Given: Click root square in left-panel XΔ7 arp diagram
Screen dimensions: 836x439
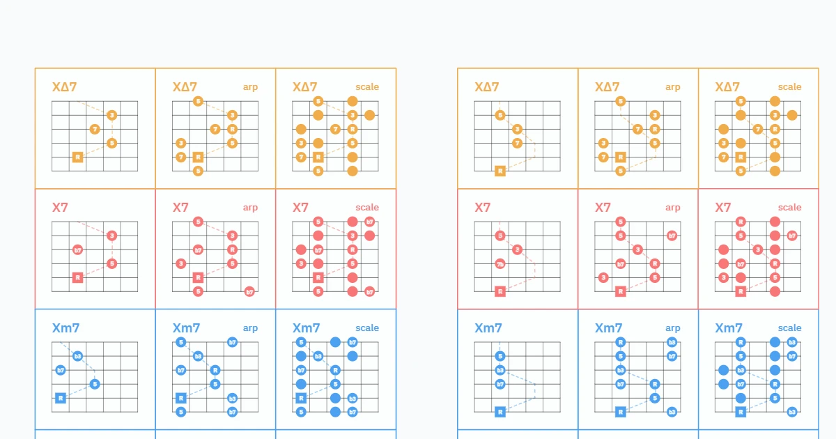Looking at the screenshot, I should click(198, 157).
